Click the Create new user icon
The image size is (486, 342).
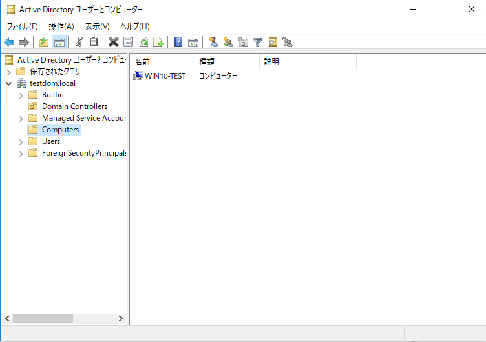[x=212, y=43]
